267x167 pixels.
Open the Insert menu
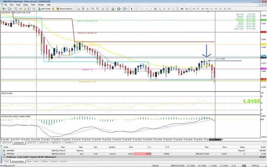coord(18,5)
